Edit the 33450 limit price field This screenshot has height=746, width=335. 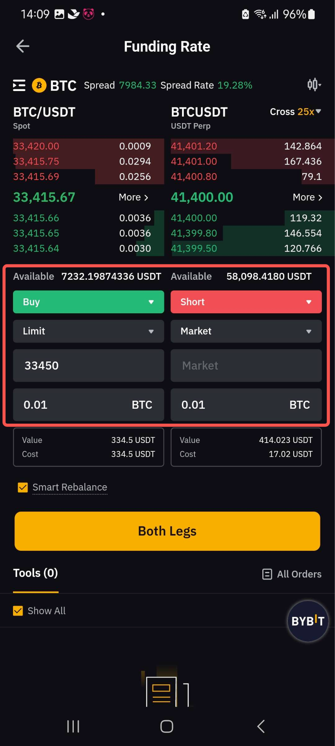89,366
